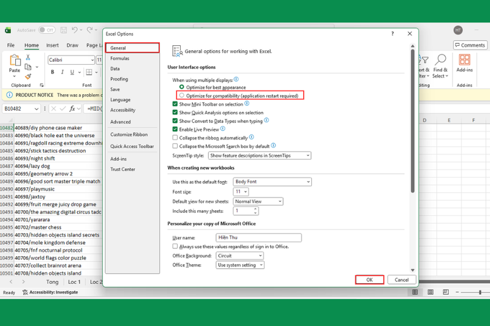Click the zoom slider handle in status bar

point(480,292)
